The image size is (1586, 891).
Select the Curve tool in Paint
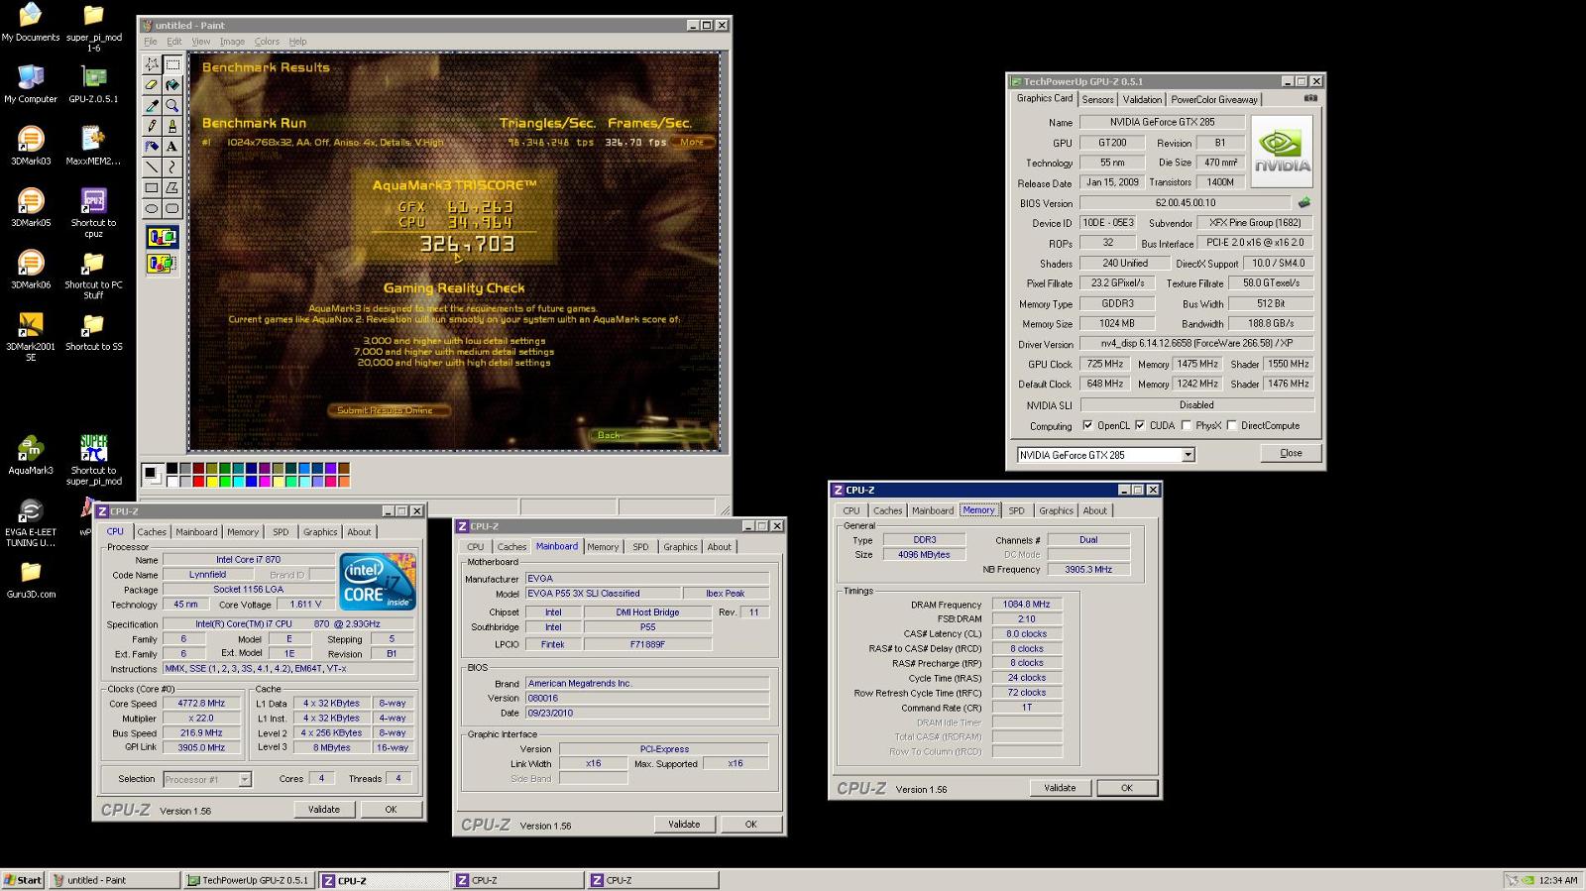click(172, 167)
